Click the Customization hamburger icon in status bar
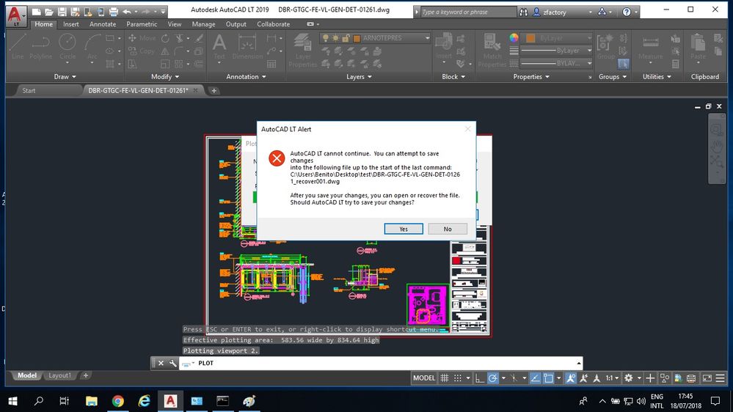733x412 pixels. [721, 378]
